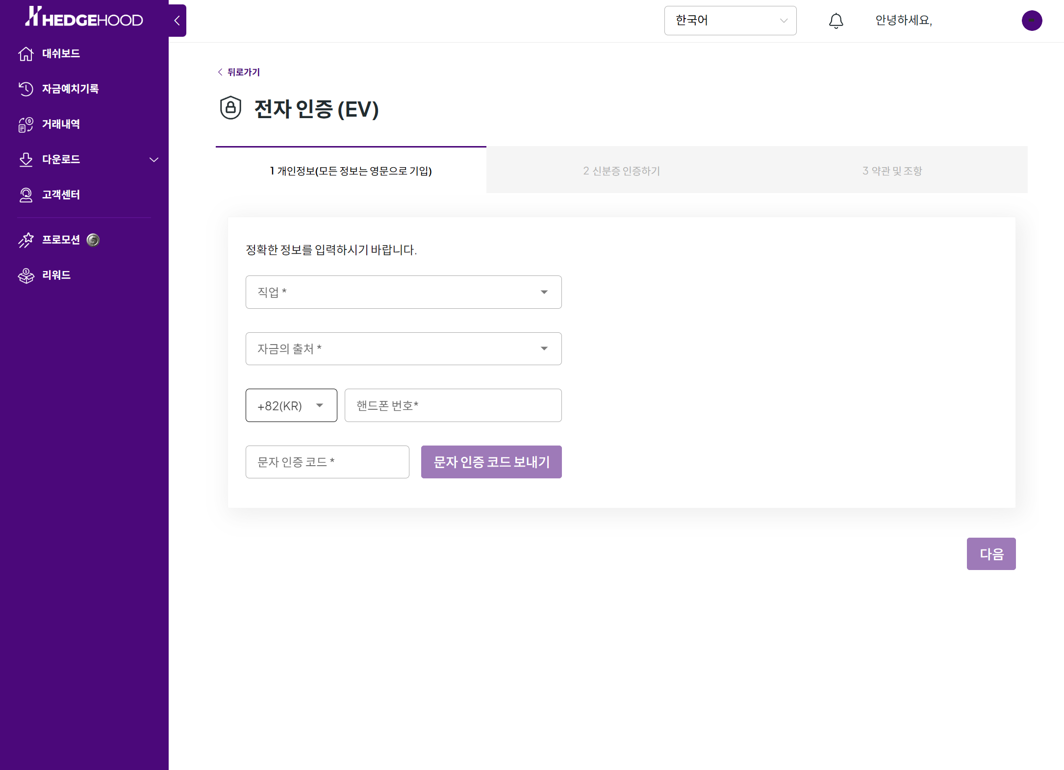The image size is (1064, 770).
Task: Click the 전자 인증 (EV) heading
Action: click(x=317, y=109)
